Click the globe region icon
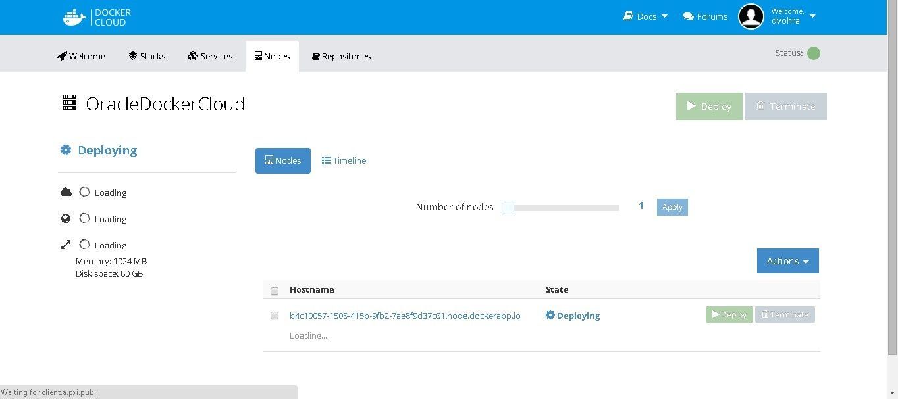 [x=66, y=218]
